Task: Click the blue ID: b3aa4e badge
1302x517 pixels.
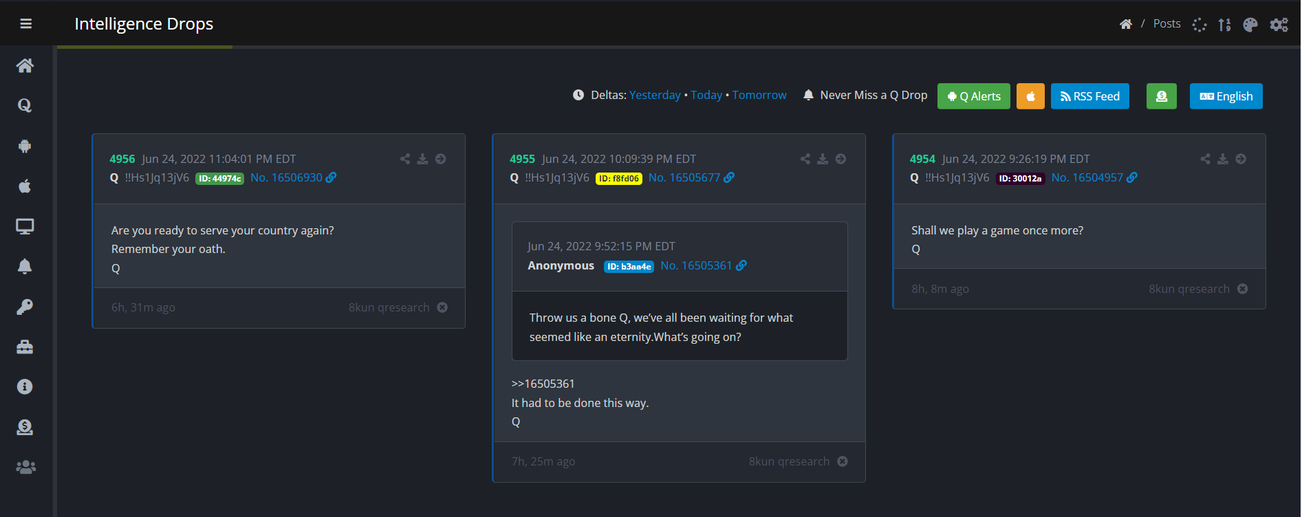Action: (x=629, y=266)
